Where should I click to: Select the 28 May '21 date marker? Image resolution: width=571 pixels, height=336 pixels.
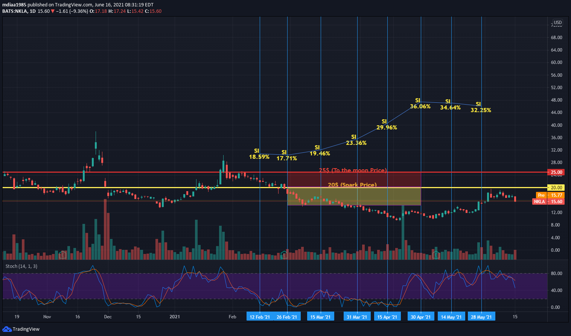(481, 317)
